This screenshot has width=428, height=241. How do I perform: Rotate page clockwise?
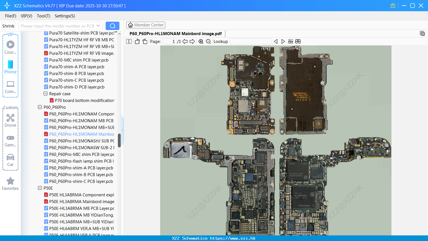(x=145, y=41)
